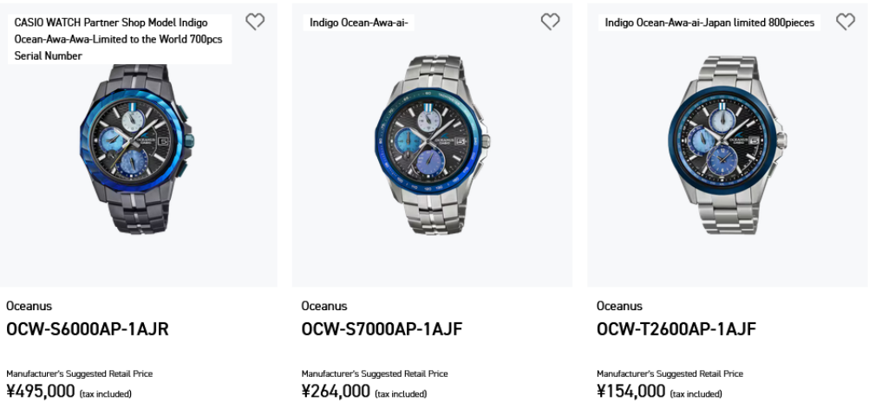The width and height of the screenshot is (882, 409).
Task: Favorite the OCW-S6000AP-1AJR watch with heart icon
Action: [x=255, y=23]
